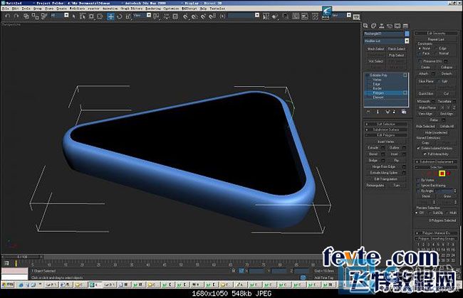Open the Tools menu
Image resolution: width=463 pixels, height=298 pixels.
[x=26, y=9]
